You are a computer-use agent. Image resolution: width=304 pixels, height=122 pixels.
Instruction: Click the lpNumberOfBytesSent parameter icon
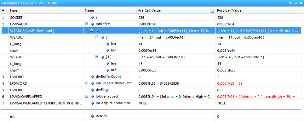click(93, 83)
